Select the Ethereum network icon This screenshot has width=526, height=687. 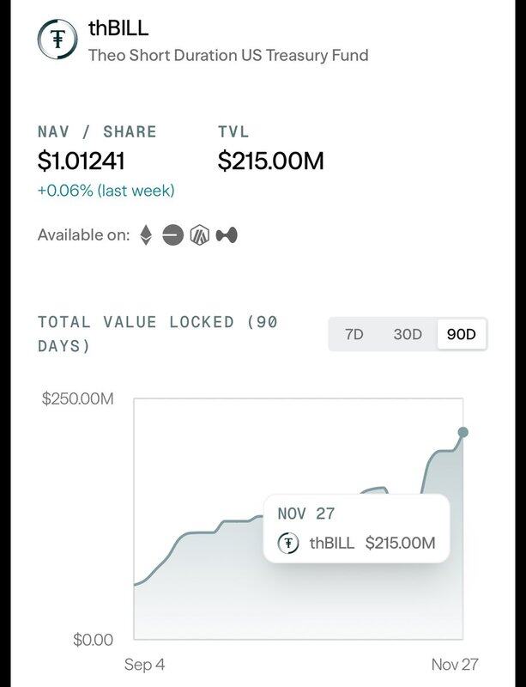[146, 234]
